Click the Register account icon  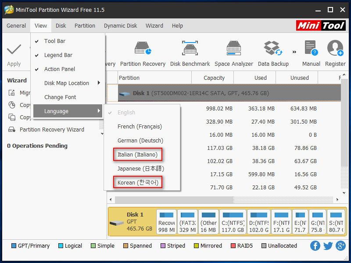[335, 48]
